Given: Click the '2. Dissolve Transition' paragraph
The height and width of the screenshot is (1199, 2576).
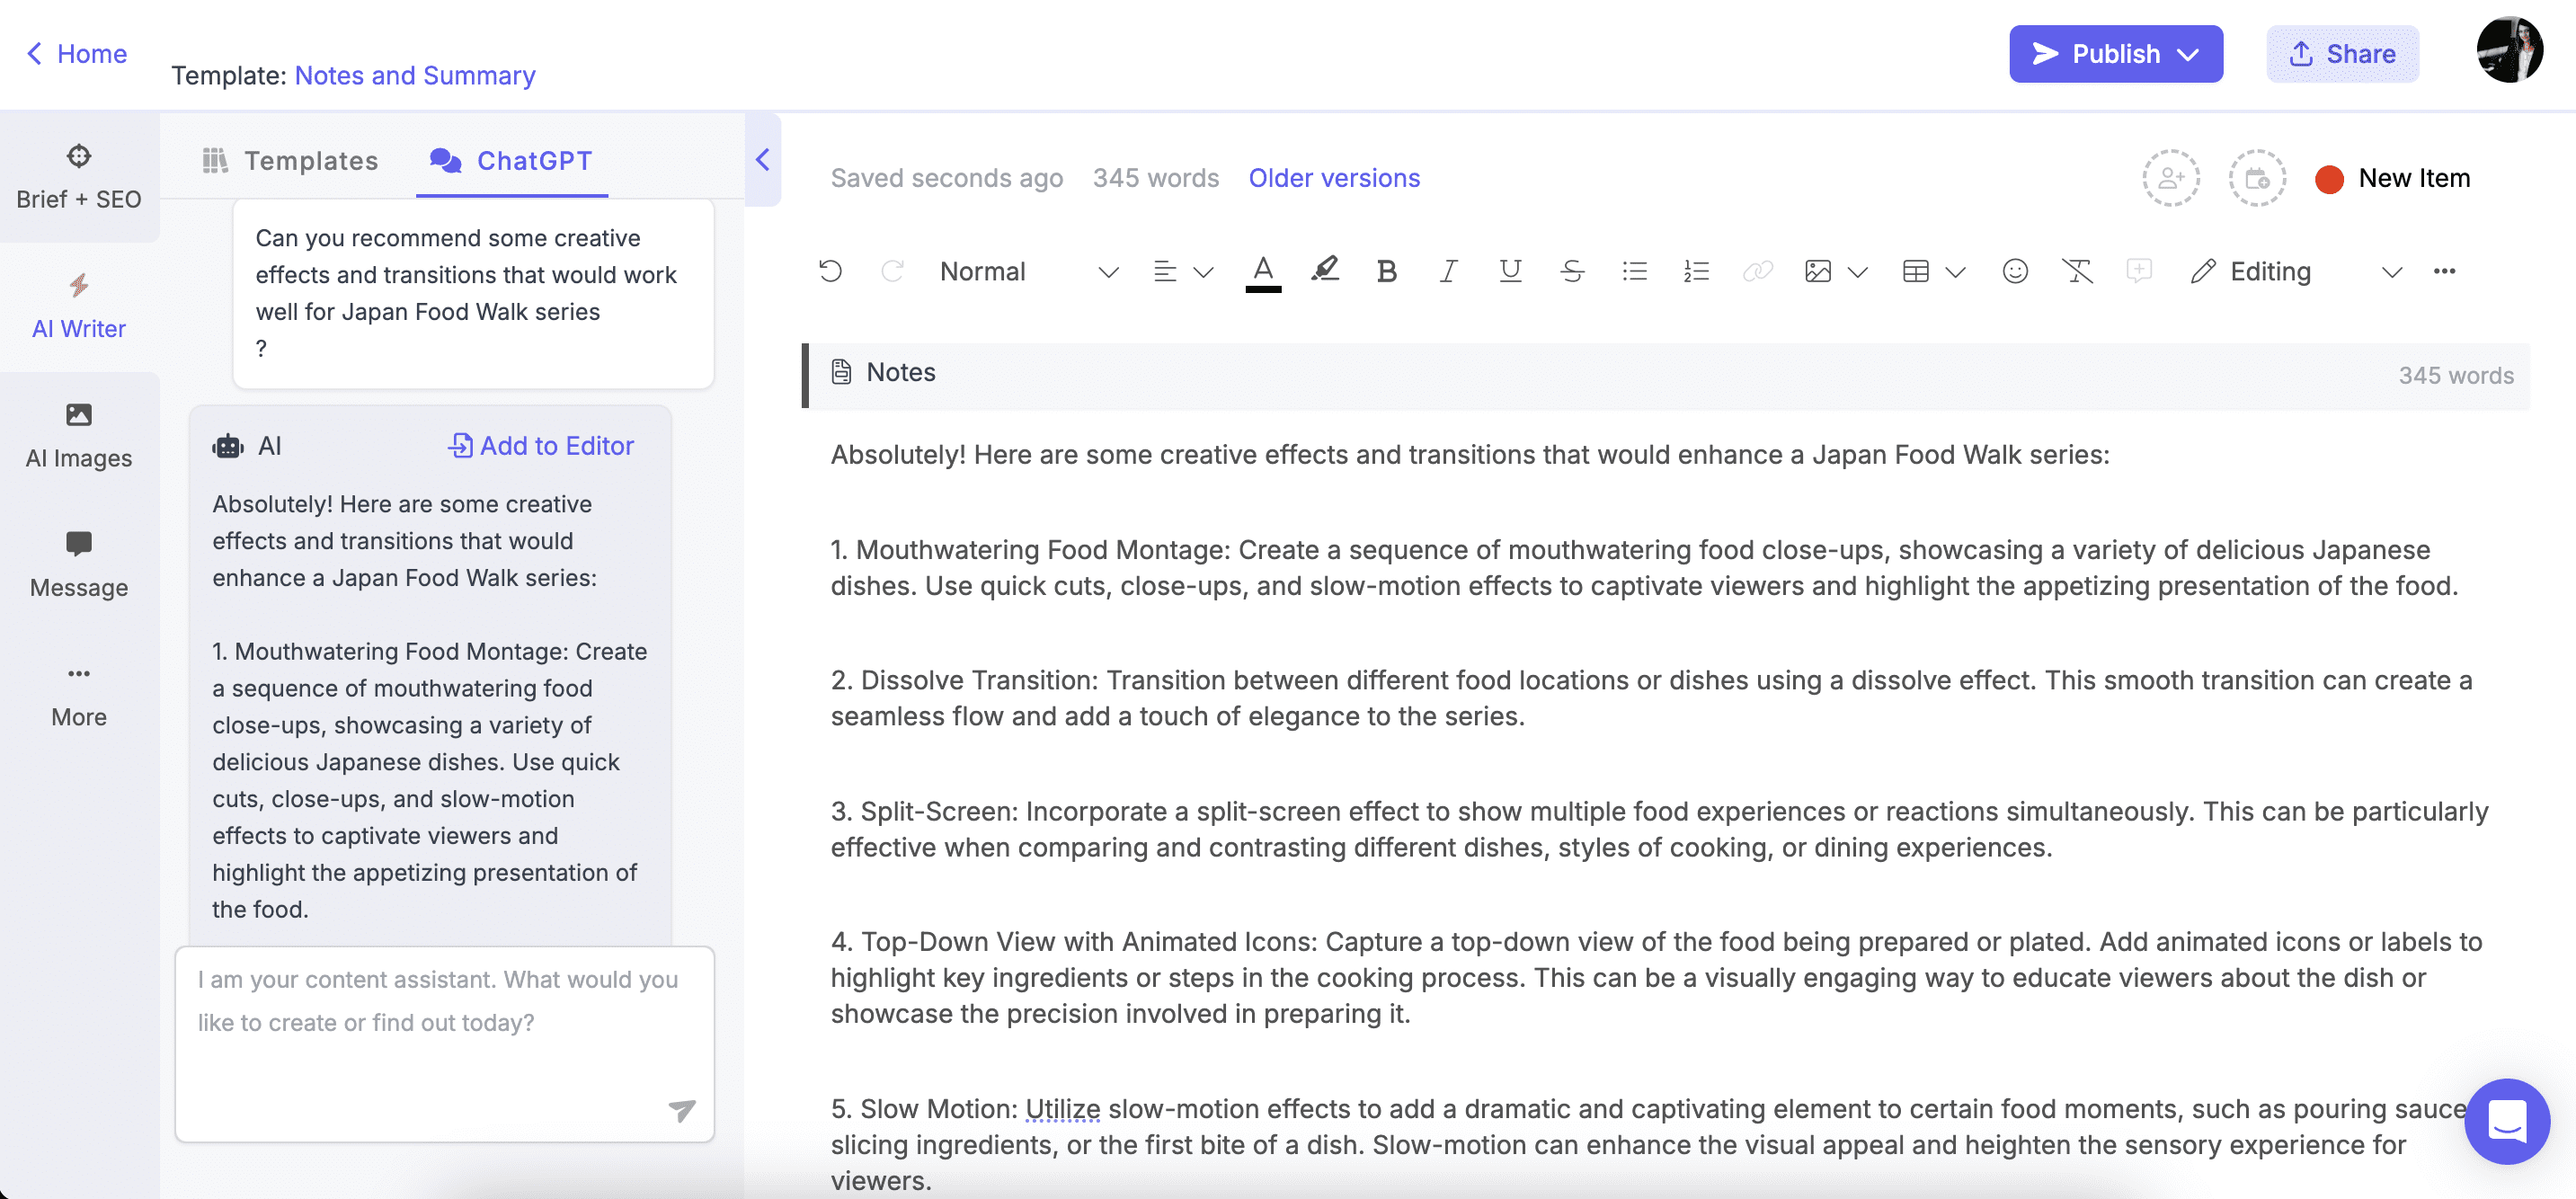Looking at the screenshot, I should (1651, 698).
